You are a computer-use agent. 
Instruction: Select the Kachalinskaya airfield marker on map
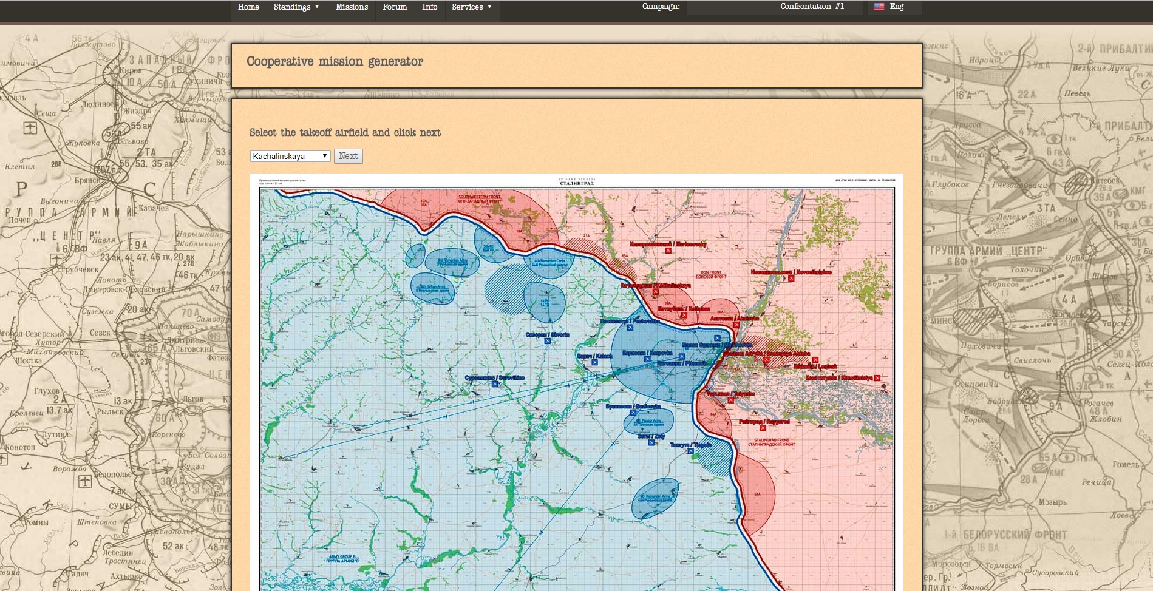656,292
